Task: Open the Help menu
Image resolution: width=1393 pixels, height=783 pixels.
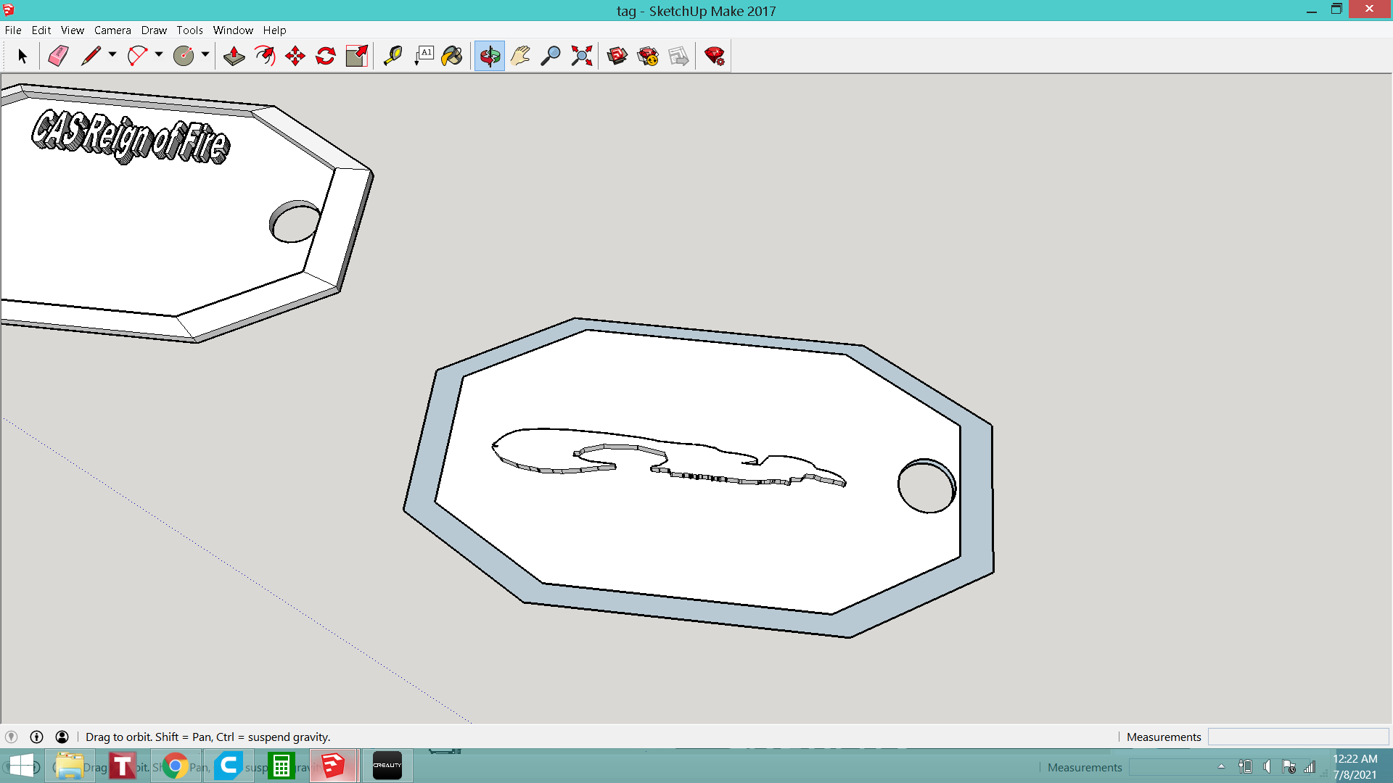Action: 274,30
